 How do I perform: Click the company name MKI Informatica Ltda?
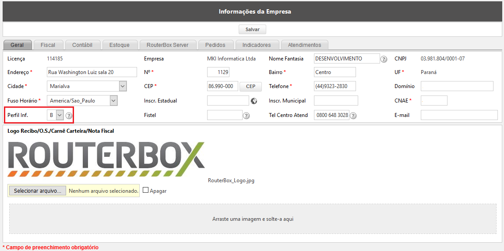coord(232,59)
